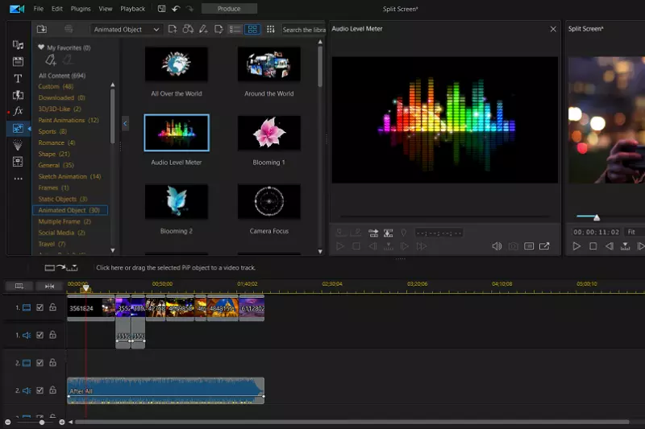Collapse the category panel with the left chevron
645x429 pixels.
[x=125, y=123]
